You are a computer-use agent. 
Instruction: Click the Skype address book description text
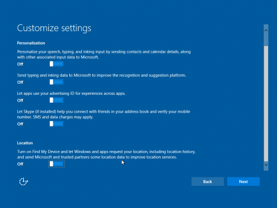coord(104,114)
